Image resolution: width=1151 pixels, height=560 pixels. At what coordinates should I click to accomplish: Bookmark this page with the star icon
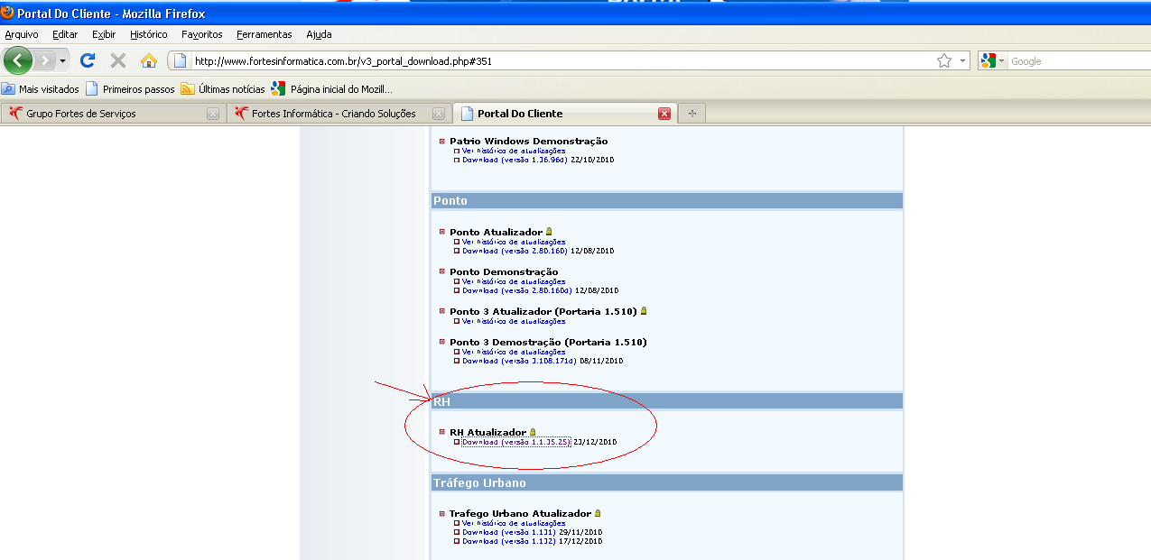click(x=944, y=61)
